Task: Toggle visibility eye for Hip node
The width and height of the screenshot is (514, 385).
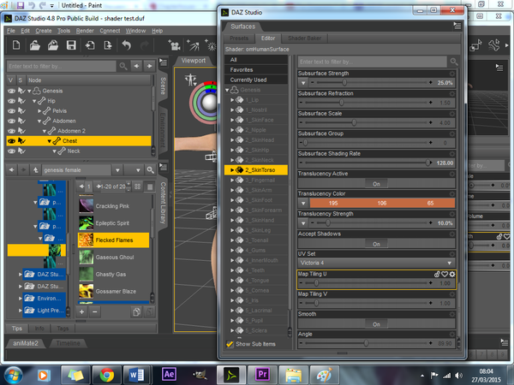Action: coord(11,101)
